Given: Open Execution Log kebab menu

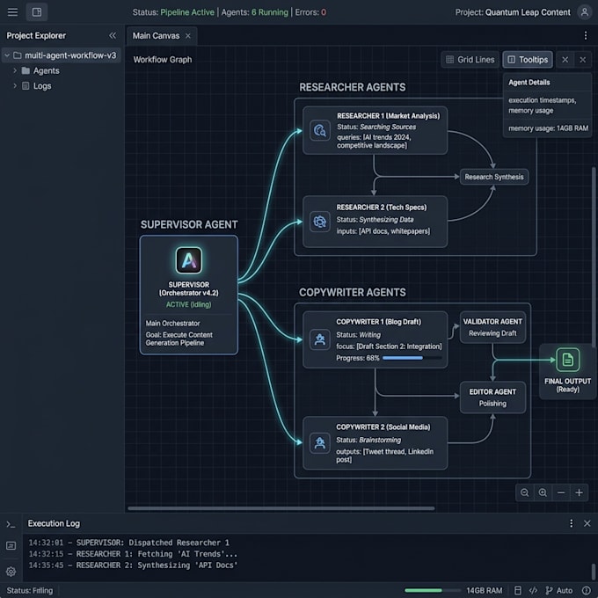Looking at the screenshot, I should click(571, 523).
